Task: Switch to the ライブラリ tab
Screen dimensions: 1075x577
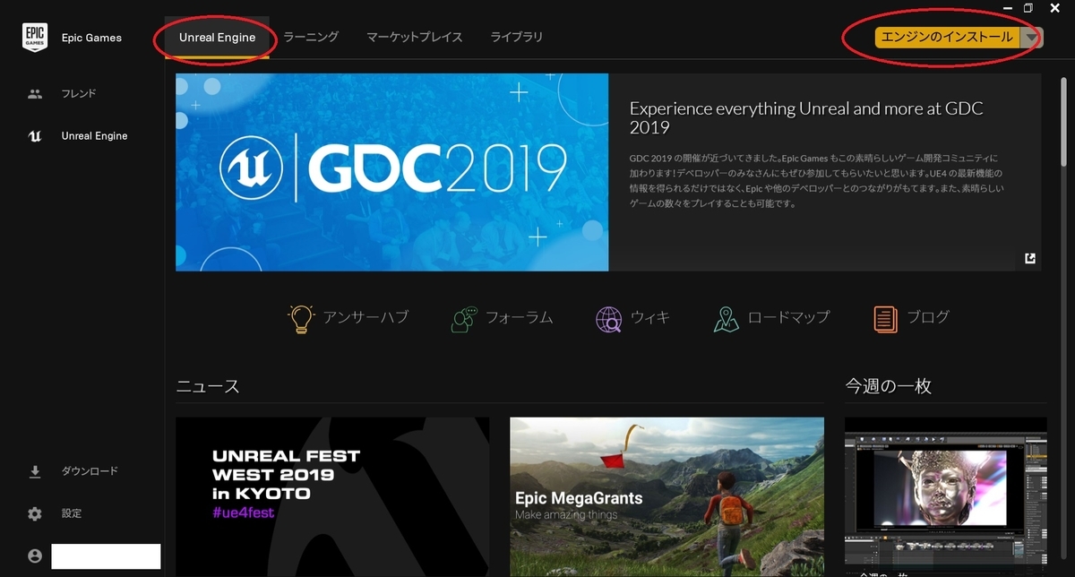Action: (x=517, y=38)
